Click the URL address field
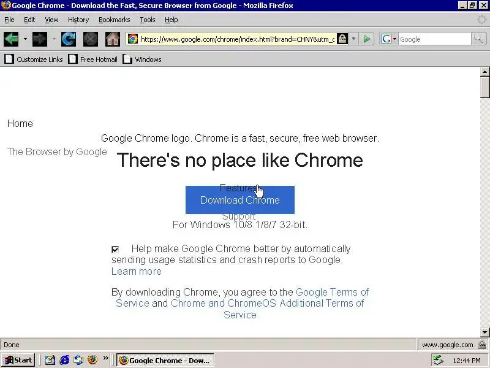The height and width of the screenshot is (368, 490). (238, 39)
